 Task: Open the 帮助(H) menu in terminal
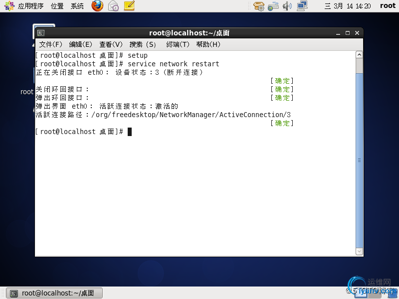click(208, 44)
